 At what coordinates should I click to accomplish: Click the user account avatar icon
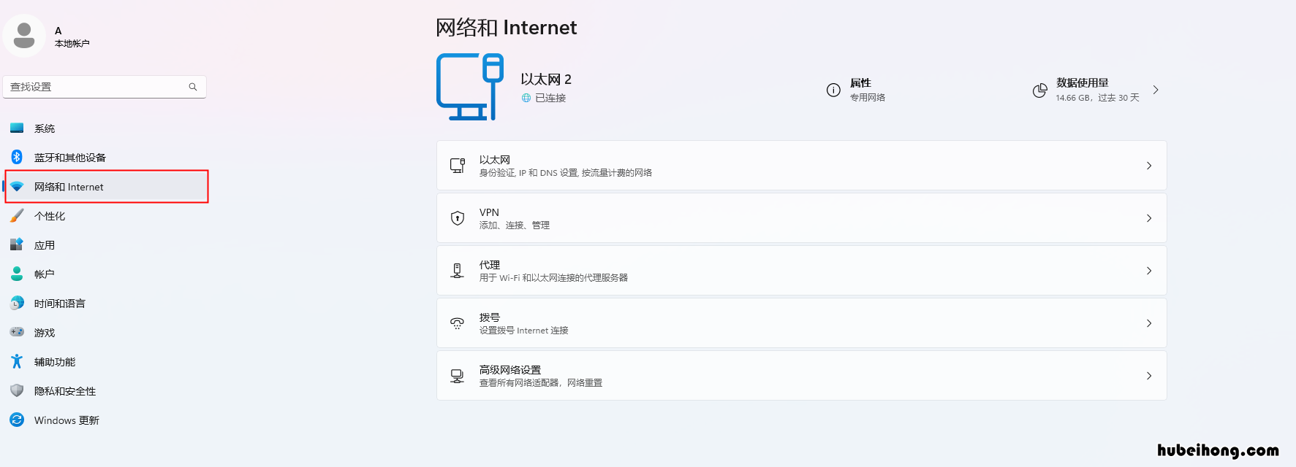pyautogui.click(x=24, y=35)
